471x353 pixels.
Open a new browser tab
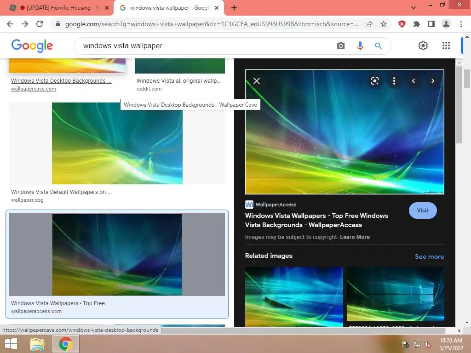(x=234, y=8)
